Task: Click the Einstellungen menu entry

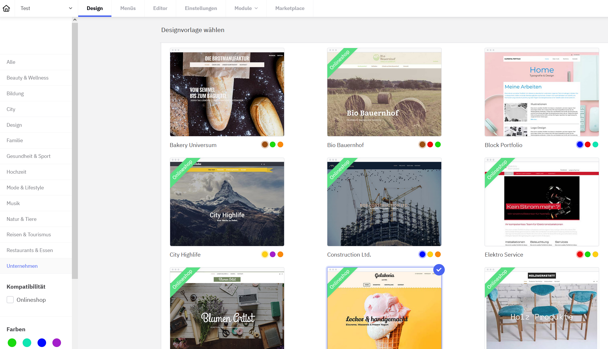Action: point(201,8)
